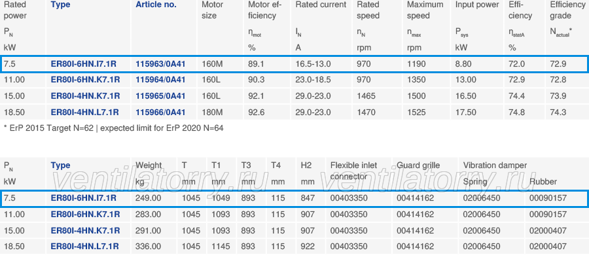Viewport: 589px width, 257px height.
Task: Open ER80I-6HN.I7.1R type link in the weight table
Action: 83,198
